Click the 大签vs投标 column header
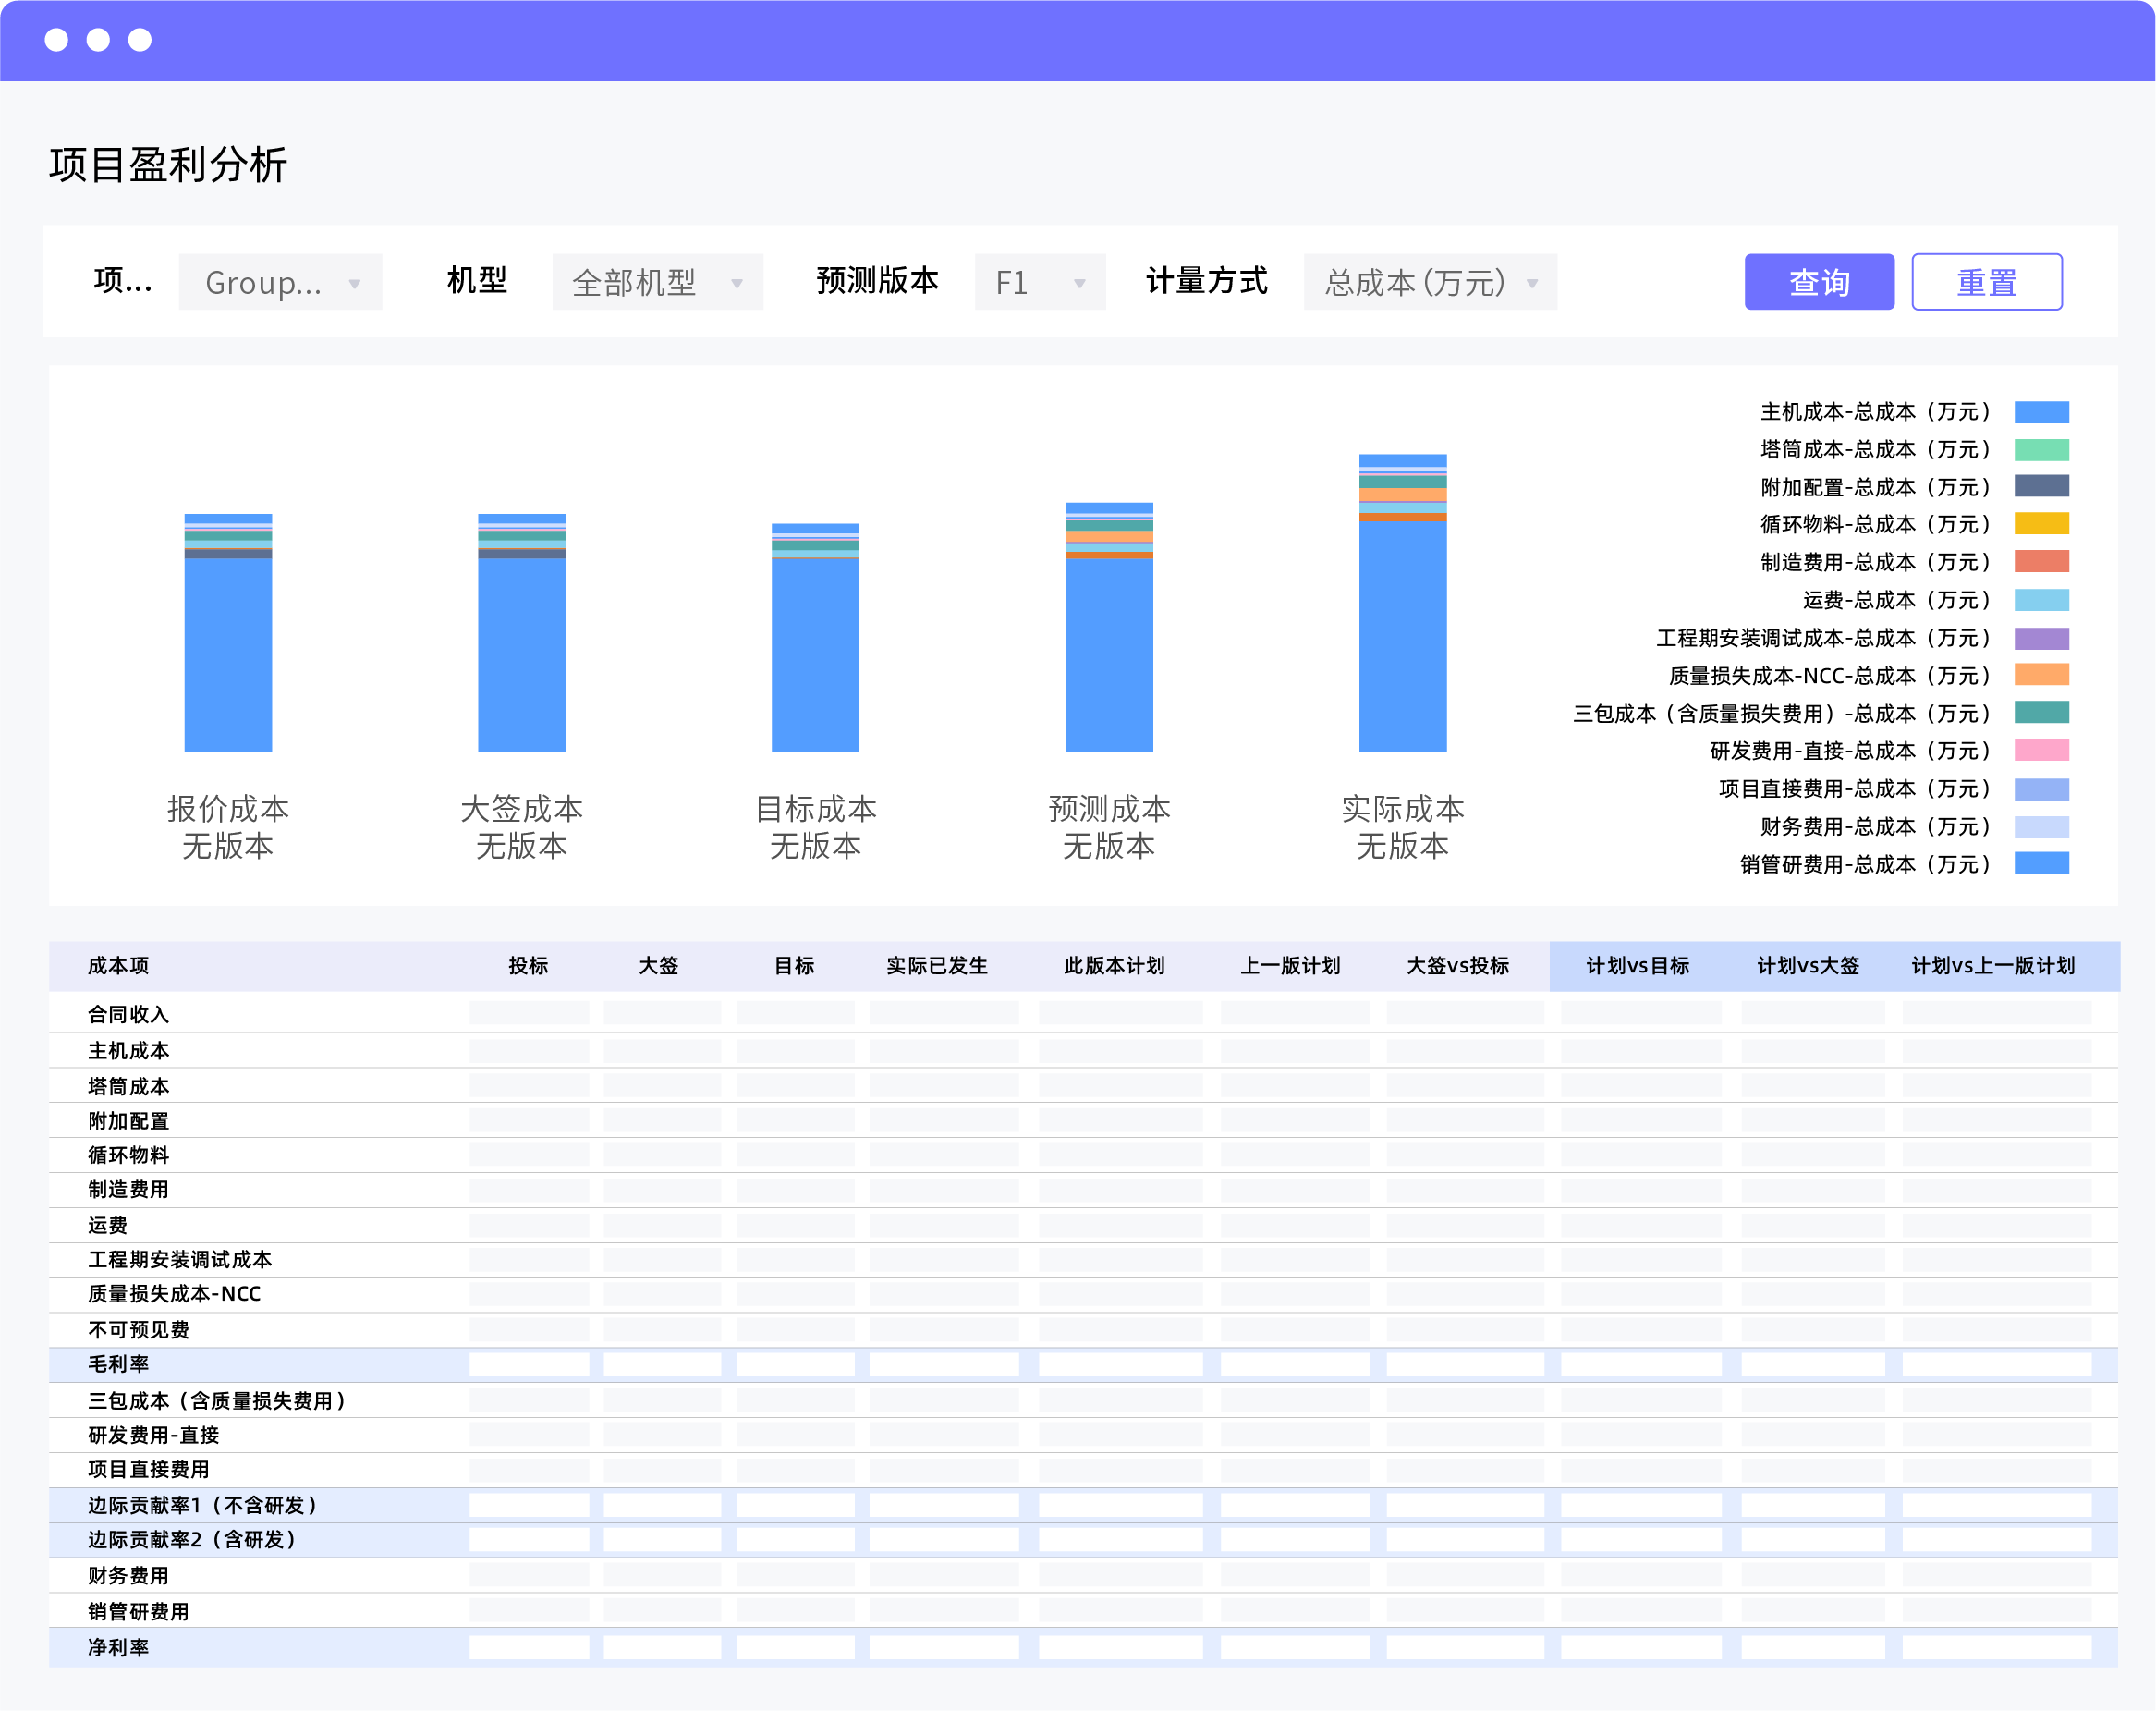 (1457, 966)
